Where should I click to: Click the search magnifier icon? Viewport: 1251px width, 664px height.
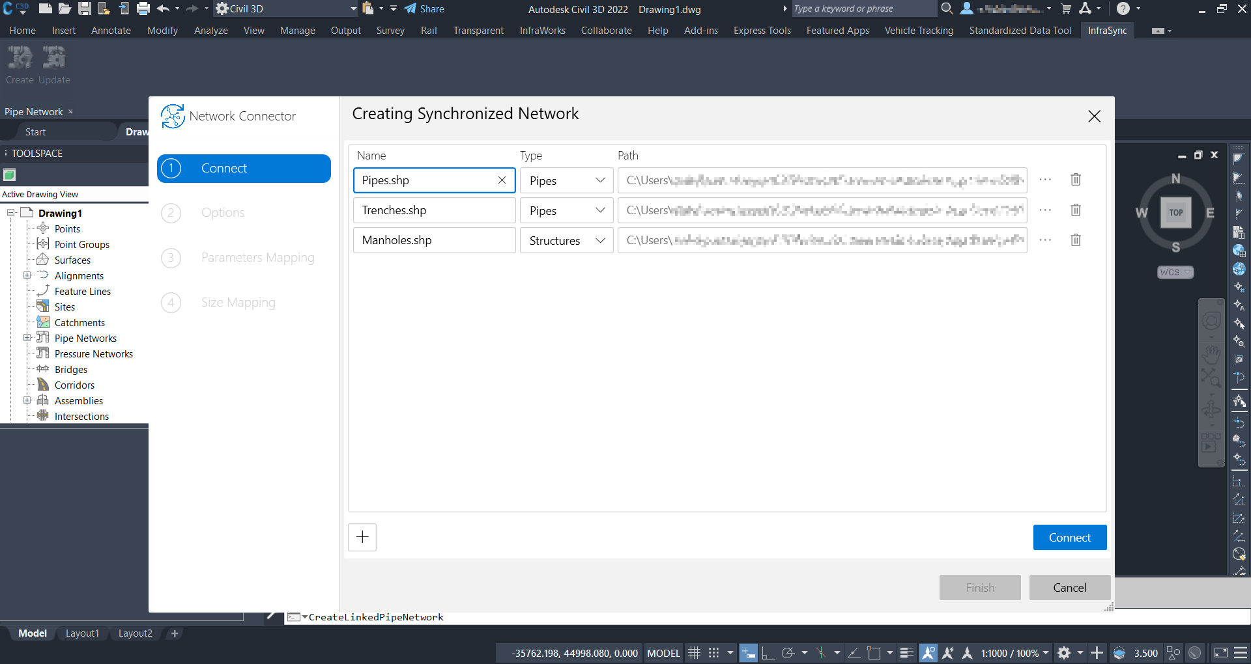click(947, 8)
